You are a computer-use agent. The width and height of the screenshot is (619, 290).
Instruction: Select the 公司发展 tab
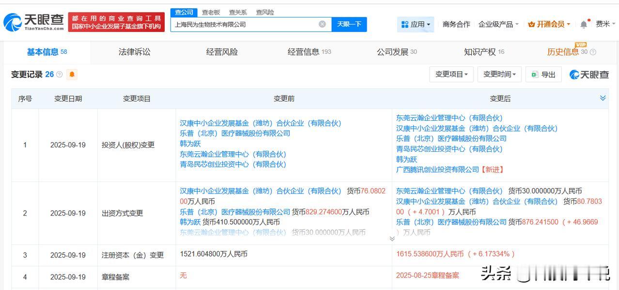click(x=397, y=52)
